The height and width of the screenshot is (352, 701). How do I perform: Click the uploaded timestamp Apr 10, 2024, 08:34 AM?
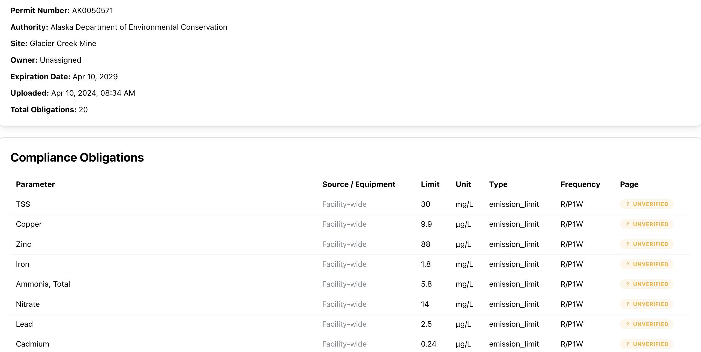[x=93, y=93]
